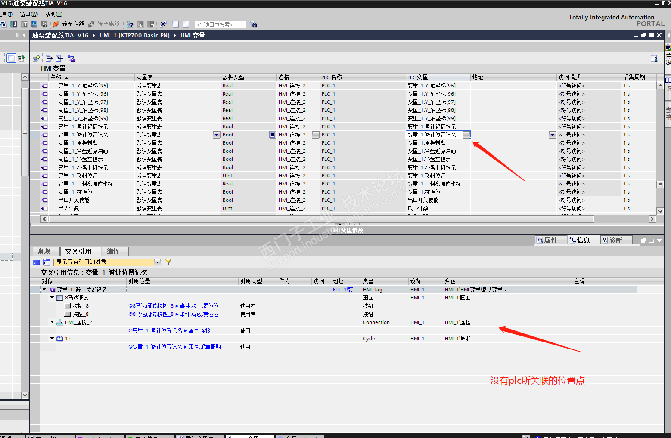Click the tag table scroll up arrow
The image size is (671, 438).
click(660, 86)
